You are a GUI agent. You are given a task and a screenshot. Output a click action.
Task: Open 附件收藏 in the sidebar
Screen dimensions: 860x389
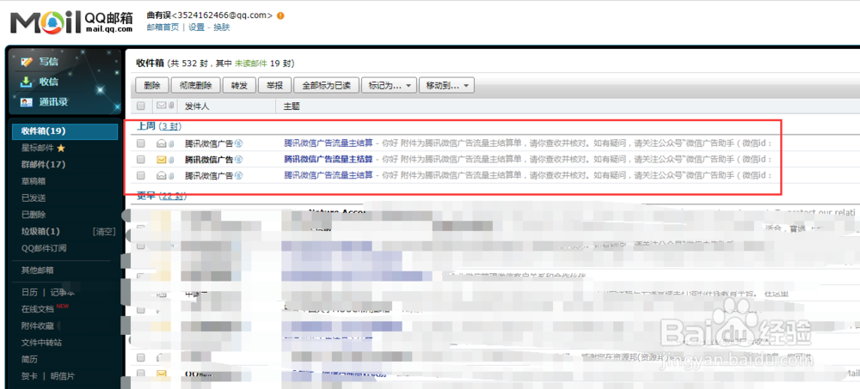point(37,326)
